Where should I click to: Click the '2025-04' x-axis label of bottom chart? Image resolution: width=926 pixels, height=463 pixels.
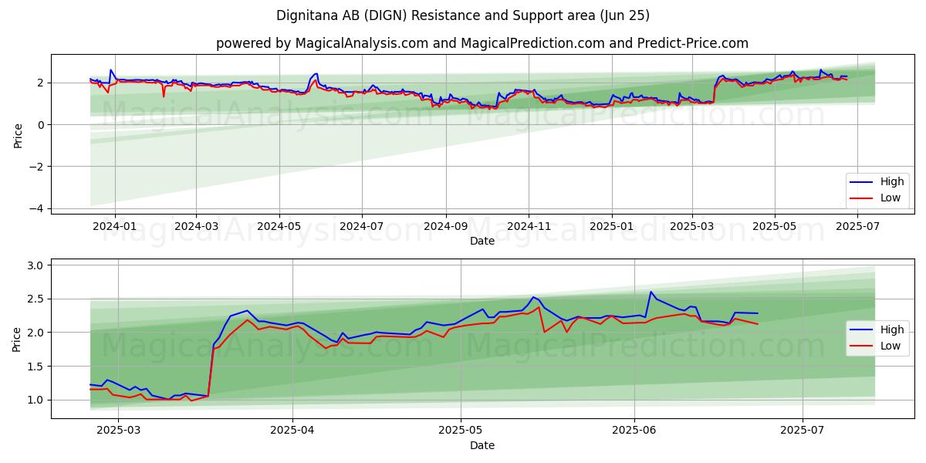tap(292, 431)
